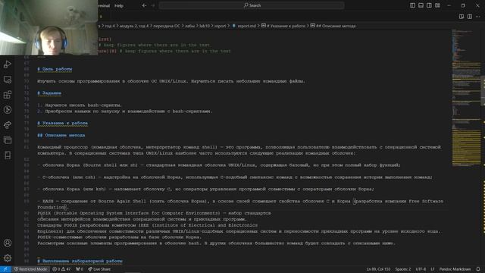485x273 pixels.
Task: Click the line beginning '- BASH — сокращение'
Action: [x=240, y=204]
